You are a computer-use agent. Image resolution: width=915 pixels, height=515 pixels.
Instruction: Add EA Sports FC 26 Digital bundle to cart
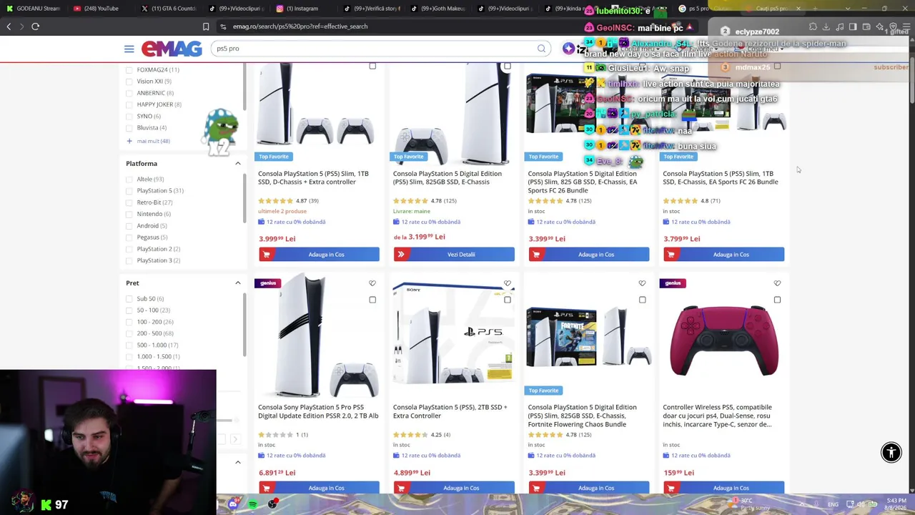(x=589, y=255)
